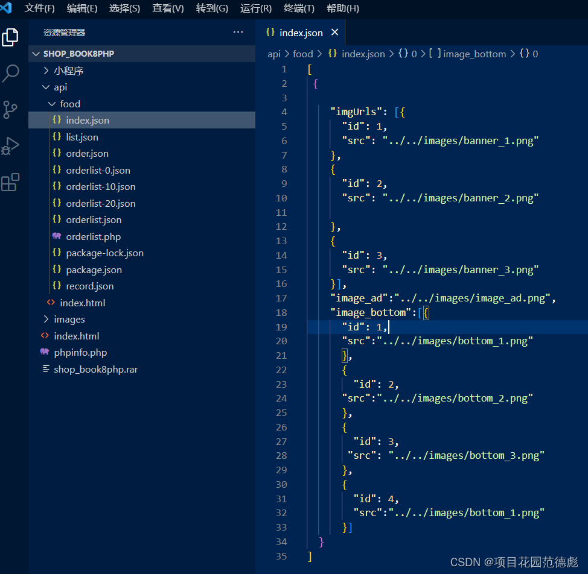
Task: Open the Source Control view icon
Action: [10, 110]
